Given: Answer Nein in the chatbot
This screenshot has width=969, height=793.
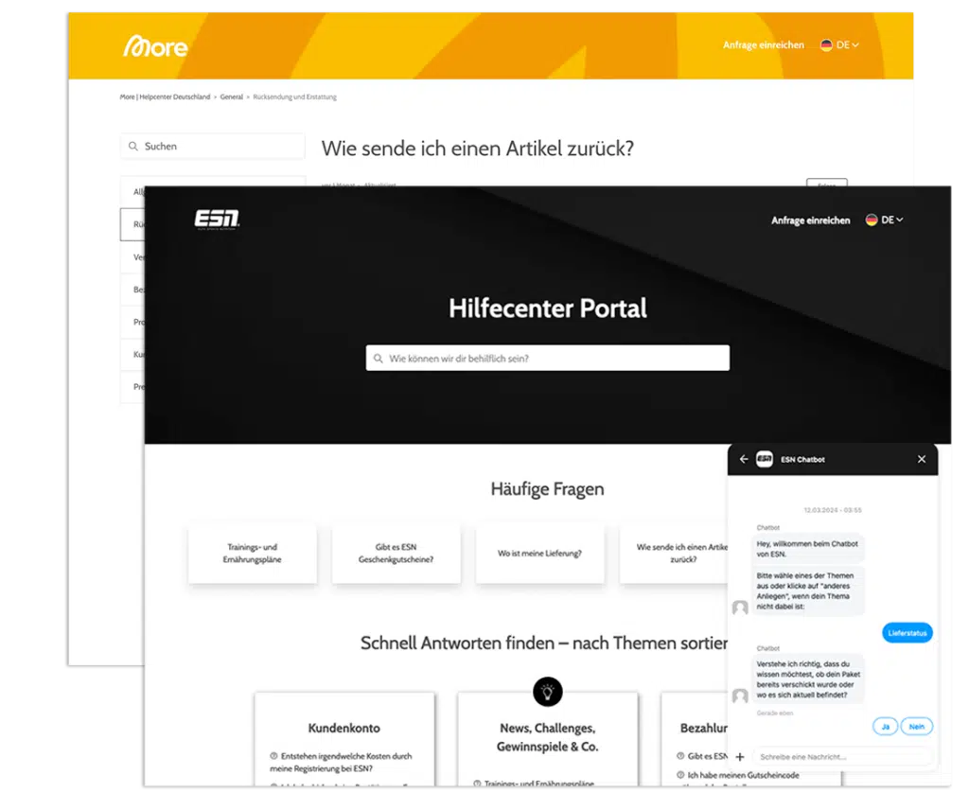Looking at the screenshot, I should (916, 727).
